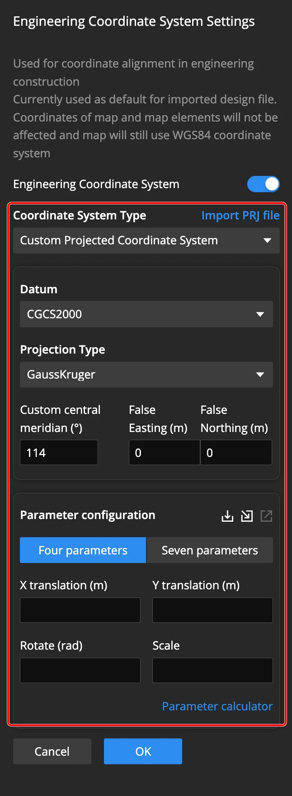Open the Projection Type GaussKruger dropdown

(x=146, y=374)
